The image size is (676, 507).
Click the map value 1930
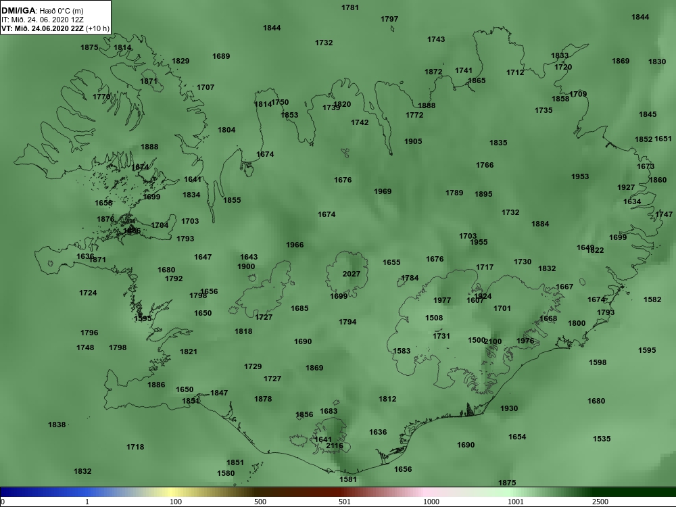click(509, 408)
